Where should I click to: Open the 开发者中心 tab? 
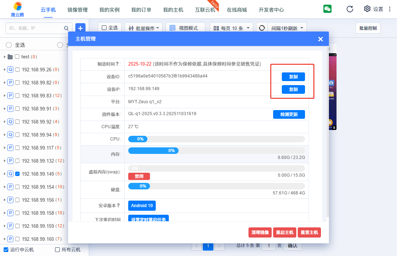(271, 10)
